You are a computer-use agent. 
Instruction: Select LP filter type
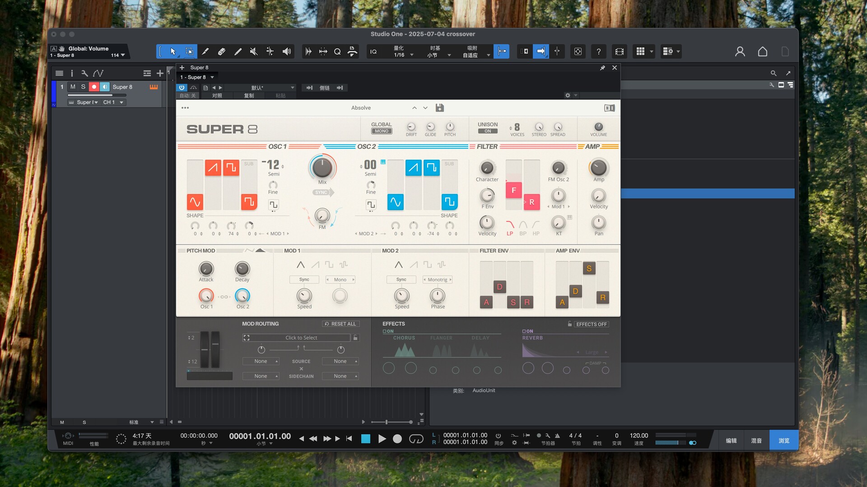[x=510, y=227]
